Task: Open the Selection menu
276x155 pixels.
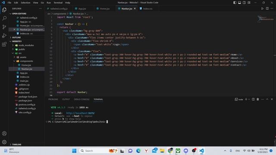Action: click(x=25, y=3)
